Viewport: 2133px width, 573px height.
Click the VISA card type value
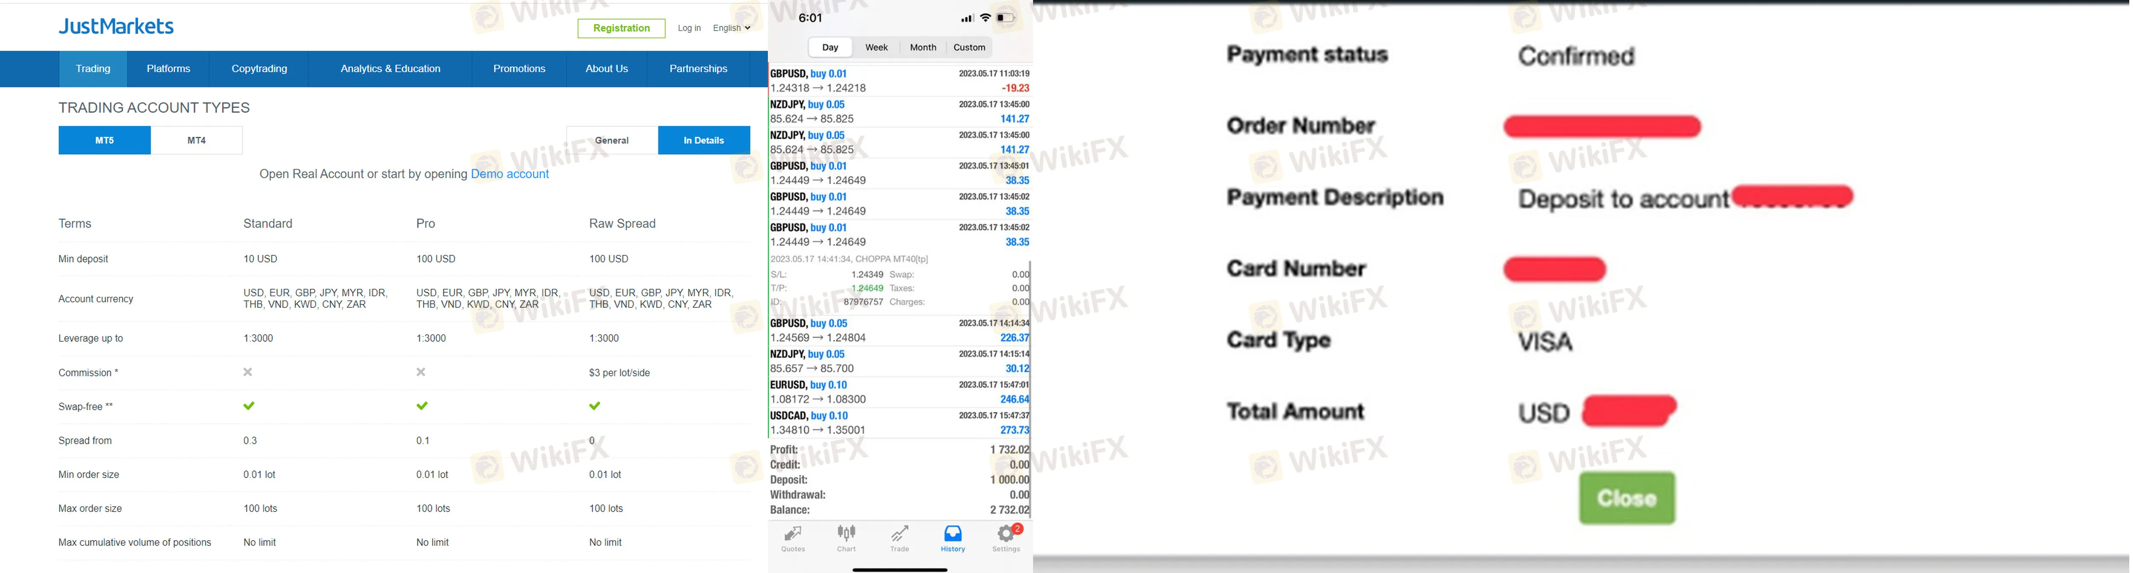pyautogui.click(x=1545, y=341)
